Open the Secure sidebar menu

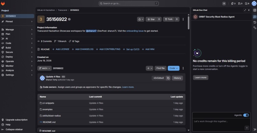17,52
